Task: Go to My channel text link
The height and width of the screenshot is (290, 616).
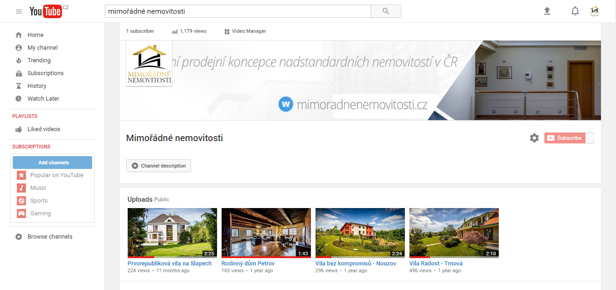Action: pyautogui.click(x=43, y=48)
